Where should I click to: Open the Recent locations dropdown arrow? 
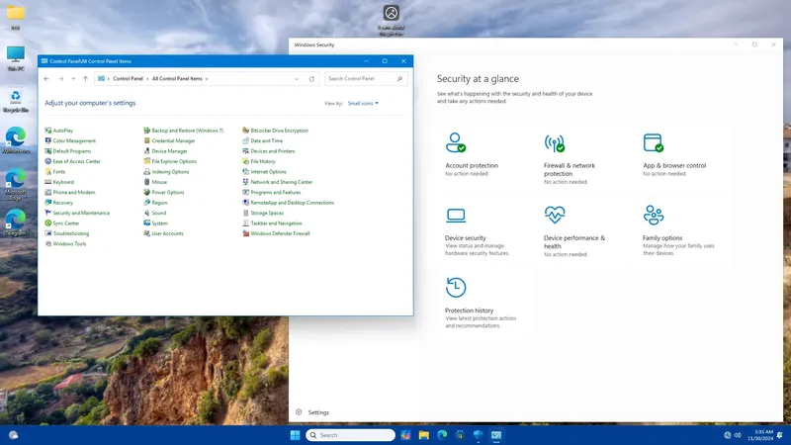coord(73,79)
